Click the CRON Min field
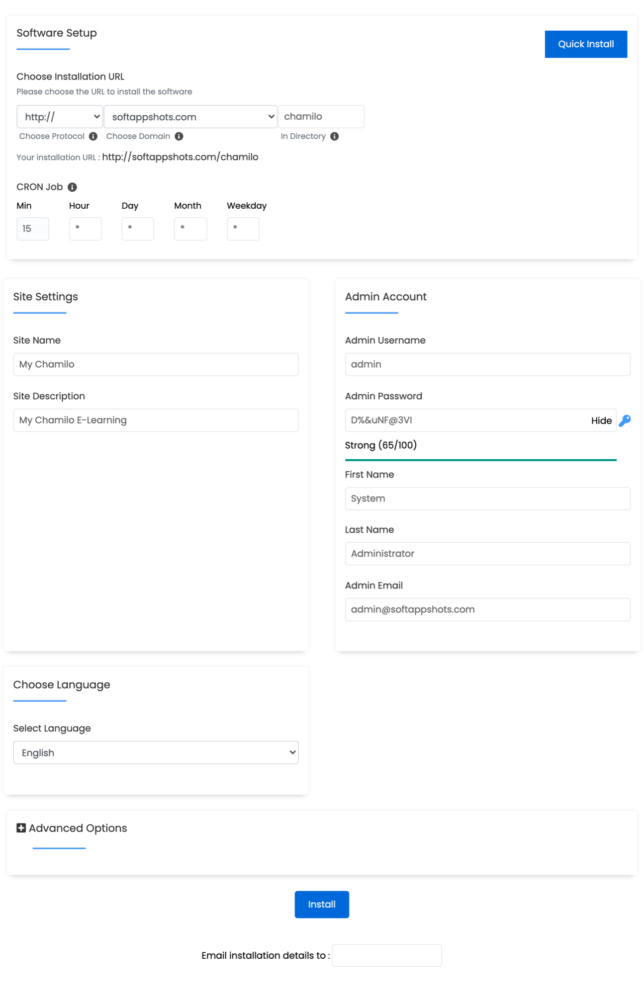 point(33,229)
